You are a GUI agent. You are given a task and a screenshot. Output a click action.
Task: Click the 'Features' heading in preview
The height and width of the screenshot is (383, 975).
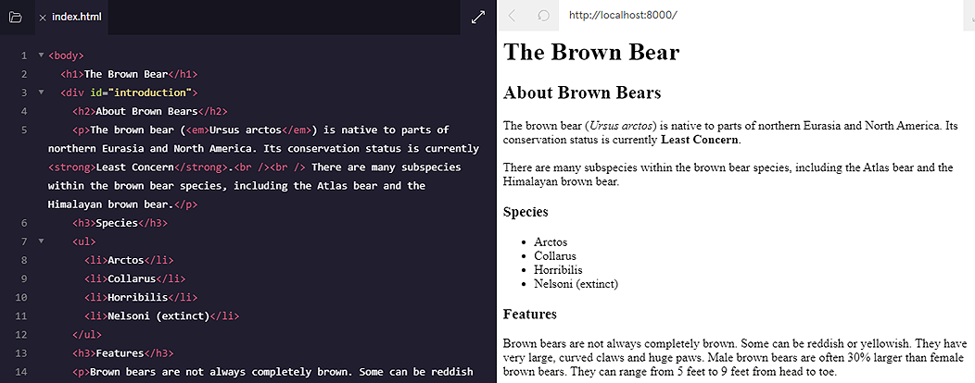click(x=530, y=315)
